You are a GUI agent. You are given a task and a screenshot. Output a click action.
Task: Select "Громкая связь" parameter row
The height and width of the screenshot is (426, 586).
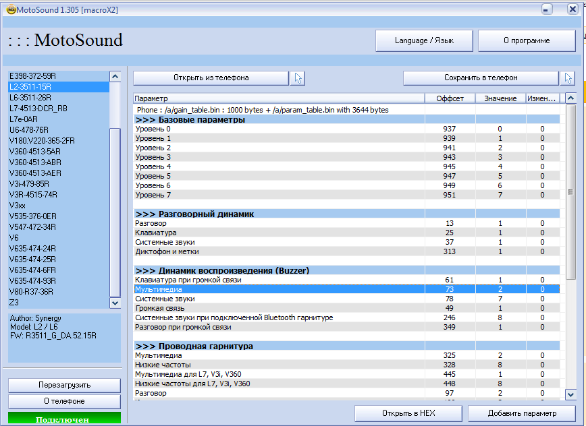click(346, 309)
